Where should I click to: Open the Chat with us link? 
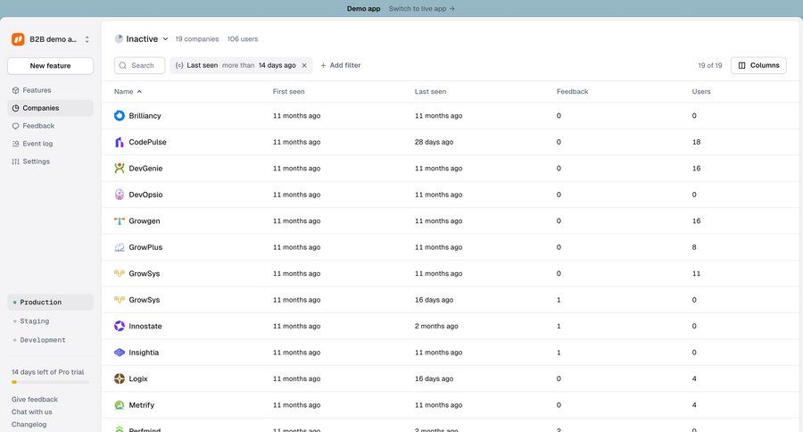click(32, 411)
